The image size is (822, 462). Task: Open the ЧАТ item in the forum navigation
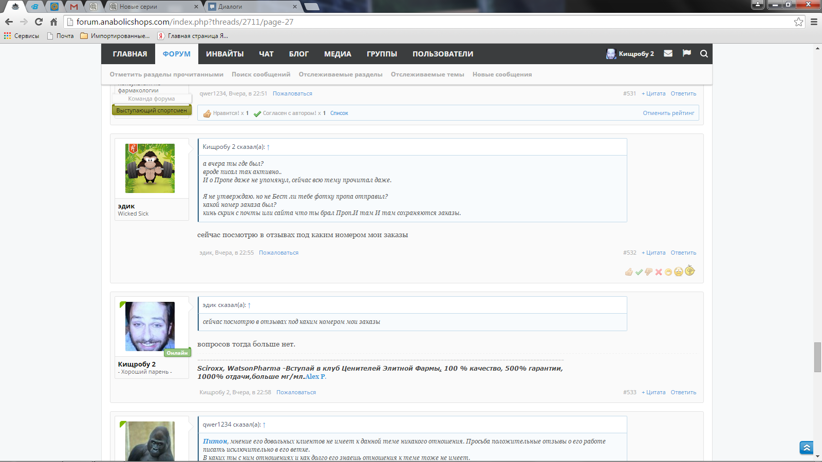(266, 54)
